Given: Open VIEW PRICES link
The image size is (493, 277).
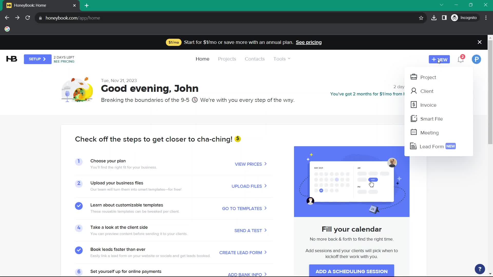Looking at the screenshot, I should pos(251,164).
